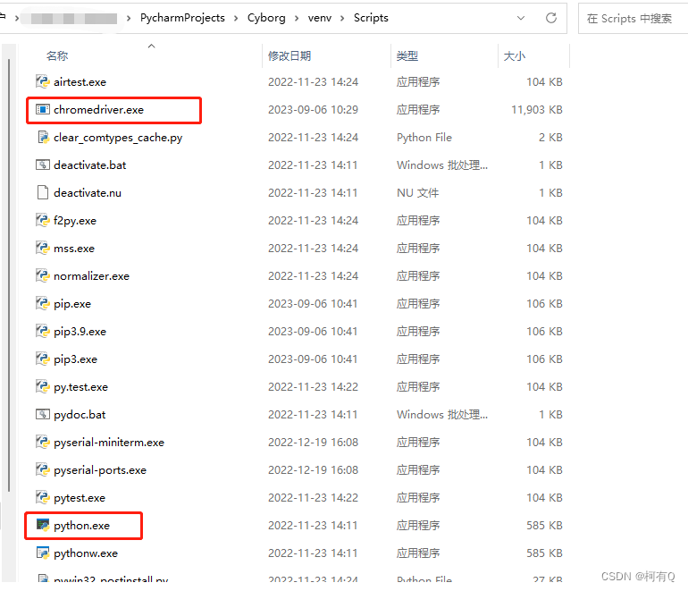The width and height of the screenshot is (688, 591).
Task: Click the pytest.exe file icon
Action: (x=43, y=497)
